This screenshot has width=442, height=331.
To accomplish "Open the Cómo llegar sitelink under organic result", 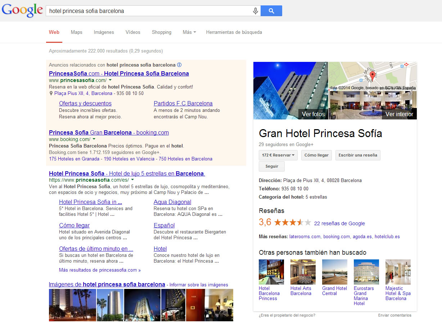I will click(x=74, y=226).
